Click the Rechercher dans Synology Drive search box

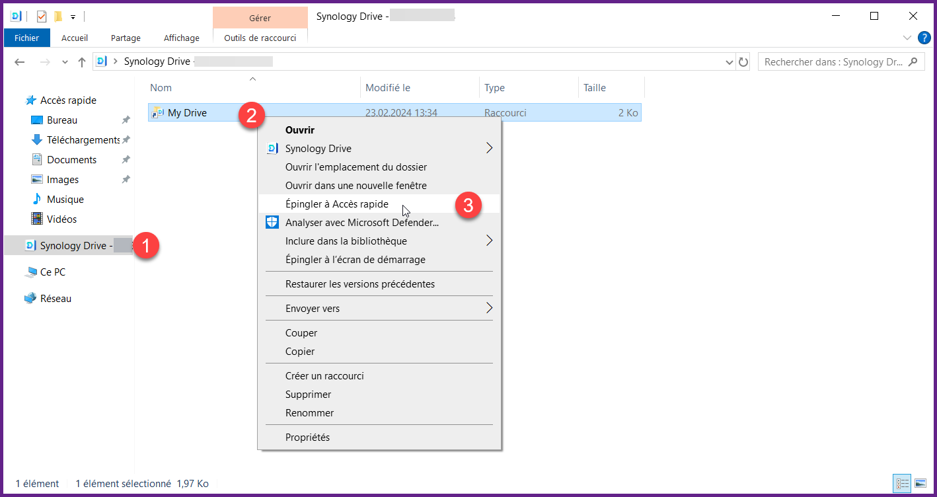click(x=833, y=62)
